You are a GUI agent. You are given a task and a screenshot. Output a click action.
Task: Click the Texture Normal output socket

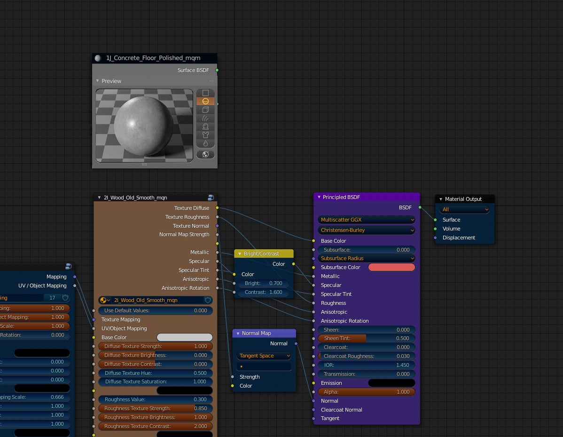coord(217,226)
